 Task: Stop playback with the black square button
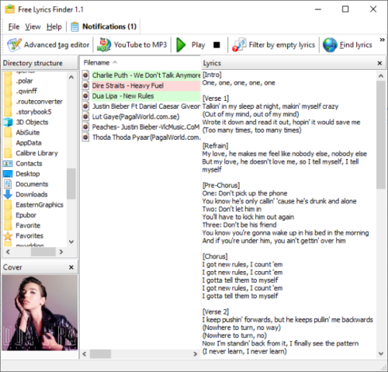(x=217, y=45)
